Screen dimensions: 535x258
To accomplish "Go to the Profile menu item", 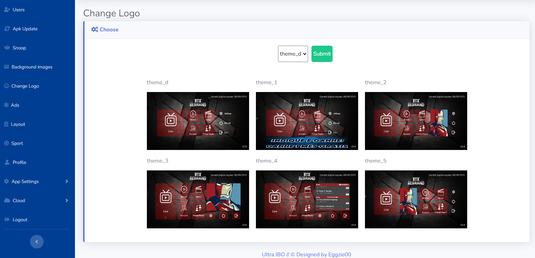I will (19, 162).
